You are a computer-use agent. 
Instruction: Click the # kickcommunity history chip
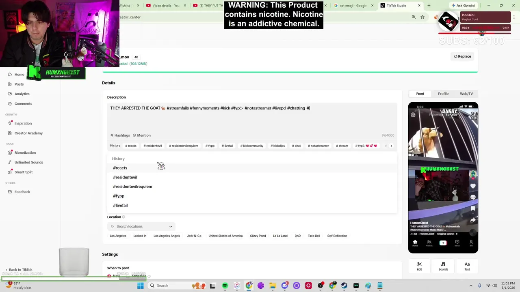252,146
